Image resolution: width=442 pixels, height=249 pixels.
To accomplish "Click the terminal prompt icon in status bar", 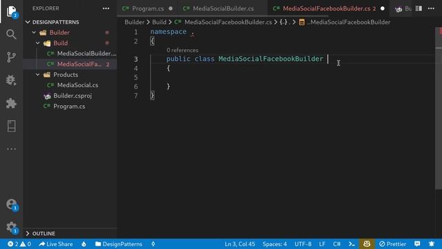I will (x=352, y=244).
